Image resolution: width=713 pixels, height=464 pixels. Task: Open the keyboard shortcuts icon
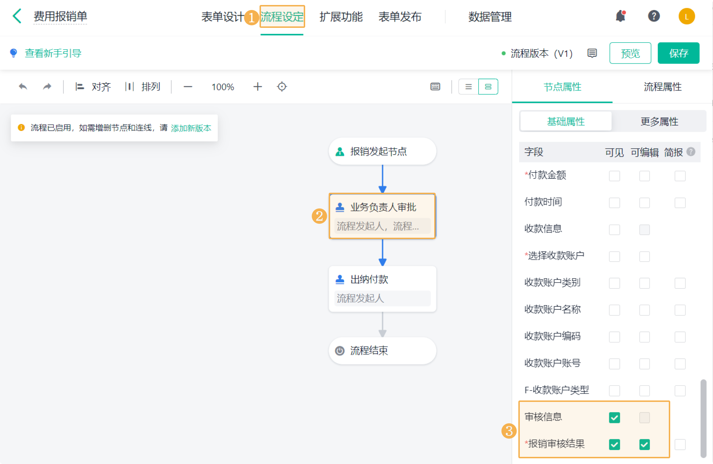click(x=435, y=87)
